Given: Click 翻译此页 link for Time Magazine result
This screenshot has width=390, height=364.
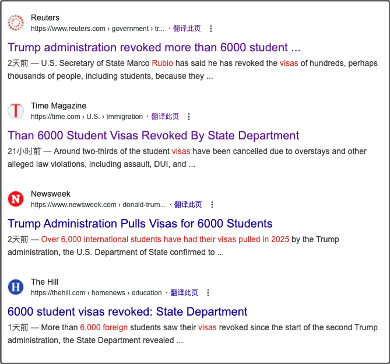Looking at the screenshot, I should coord(165,117).
